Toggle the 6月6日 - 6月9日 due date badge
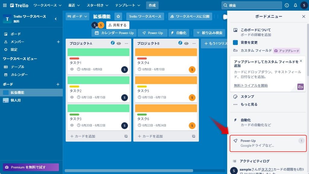This screenshot has height=174, width=309. [90, 69]
